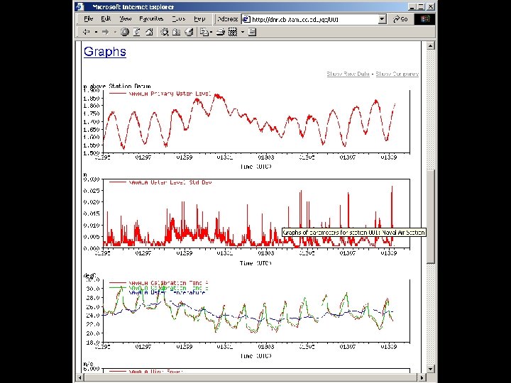Open the Edit icon's dropdown arrow
Image resolution: width=511 pixels, height=383 pixels.
(x=243, y=32)
